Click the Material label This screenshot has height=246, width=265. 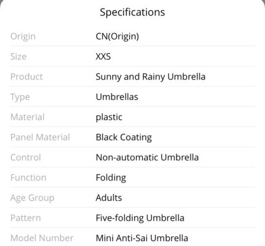pyautogui.click(x=27, y=117)
